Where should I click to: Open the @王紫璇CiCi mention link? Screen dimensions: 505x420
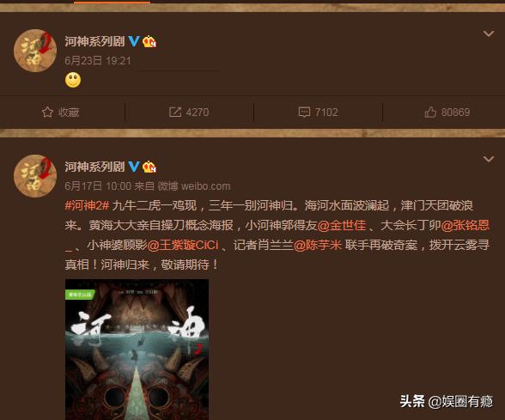(183, 245)
